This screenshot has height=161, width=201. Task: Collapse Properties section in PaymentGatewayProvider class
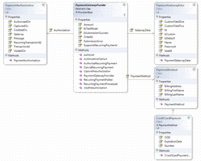[x=76, y=20]
